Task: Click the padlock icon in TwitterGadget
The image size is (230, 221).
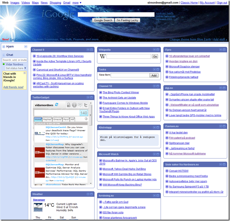Action: coord(69,105)
